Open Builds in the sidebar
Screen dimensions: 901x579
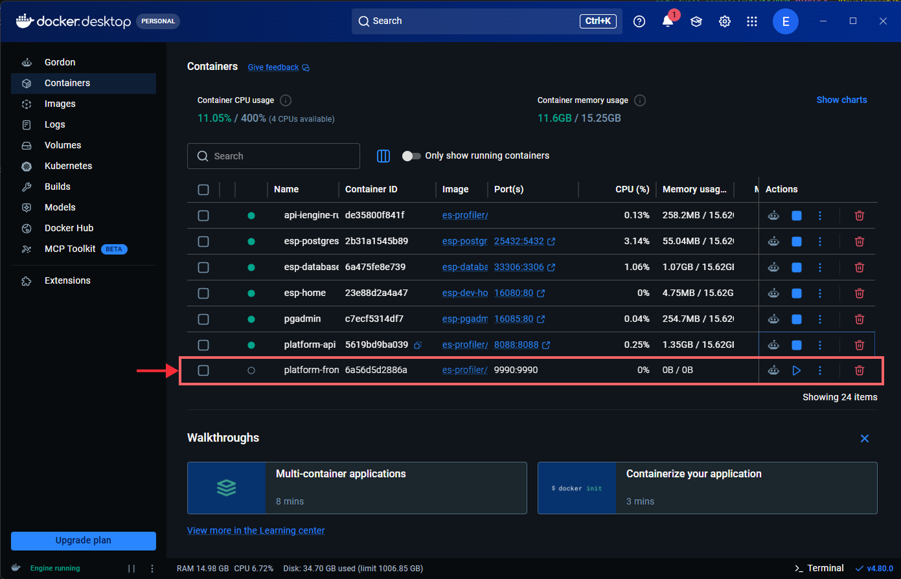coord(84,187)
